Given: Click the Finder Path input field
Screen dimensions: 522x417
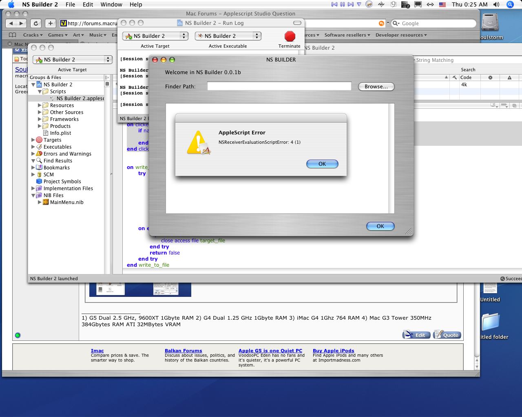Looking at the screenshot, I should click(x=279, y=86).
